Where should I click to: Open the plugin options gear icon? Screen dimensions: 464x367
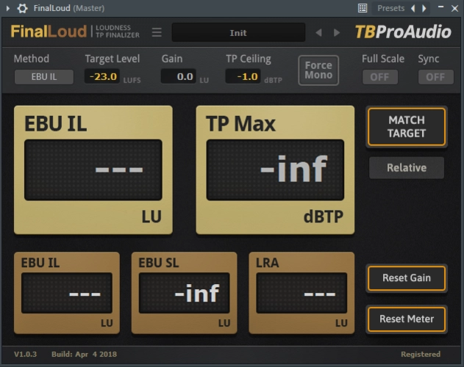tap(22, 8)
